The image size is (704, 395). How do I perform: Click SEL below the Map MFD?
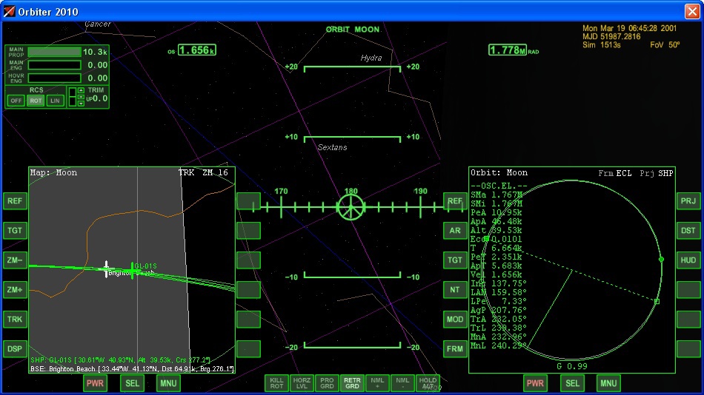[x=132, y=383]
